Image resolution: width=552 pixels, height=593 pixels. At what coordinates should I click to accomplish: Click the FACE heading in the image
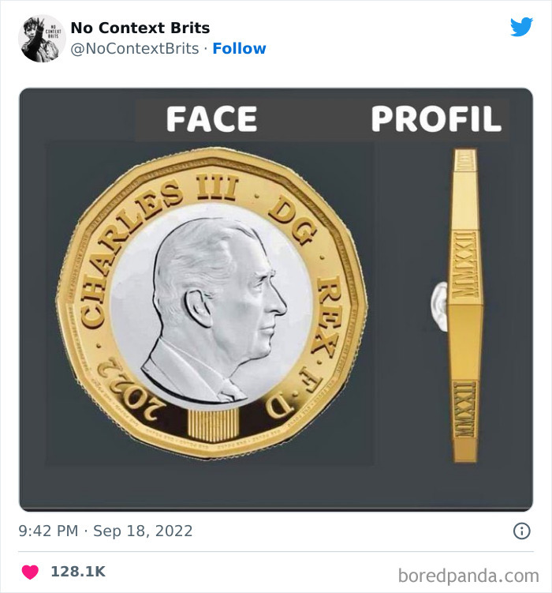click(212, 118)
